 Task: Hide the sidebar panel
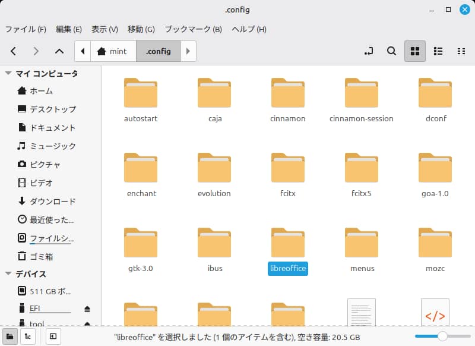pyautogui.click(x=53, y=336)
